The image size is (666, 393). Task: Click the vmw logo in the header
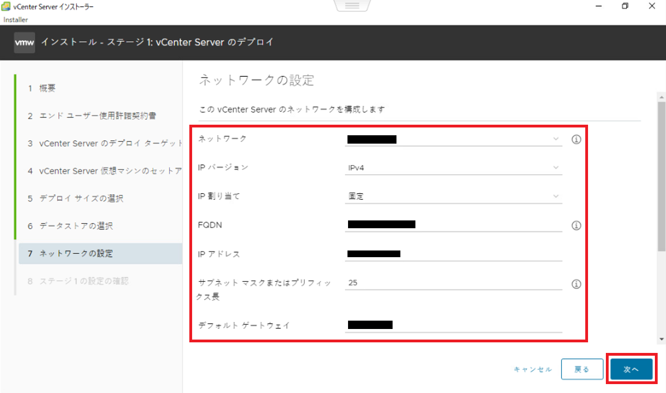coord(25,42)
